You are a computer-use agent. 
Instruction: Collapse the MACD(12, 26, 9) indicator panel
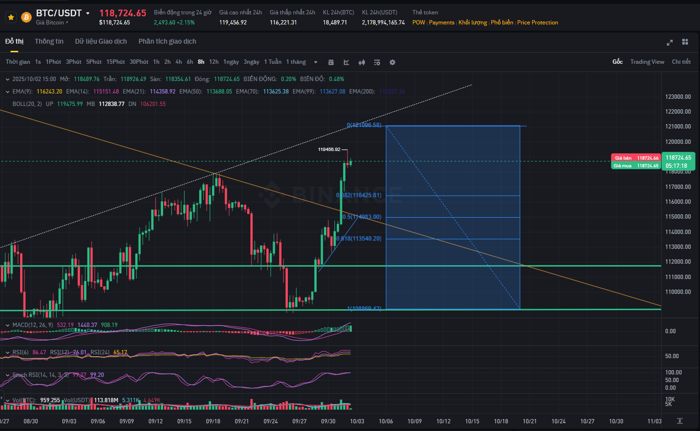(x=8, y=325)
